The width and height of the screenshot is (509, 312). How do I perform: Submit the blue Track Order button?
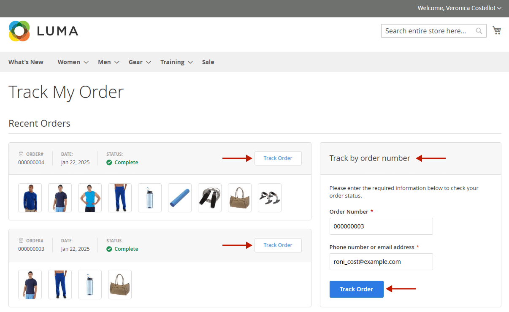356,289
